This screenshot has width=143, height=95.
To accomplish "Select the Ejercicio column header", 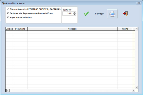I will 9,29.
